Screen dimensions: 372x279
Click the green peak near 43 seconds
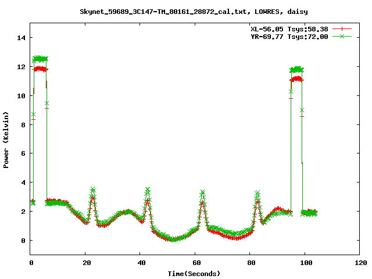click(x=148, y=189)
